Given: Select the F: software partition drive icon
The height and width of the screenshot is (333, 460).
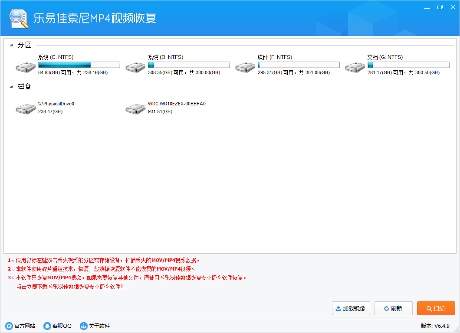Looking at the screenshot, I should (245, 67).
